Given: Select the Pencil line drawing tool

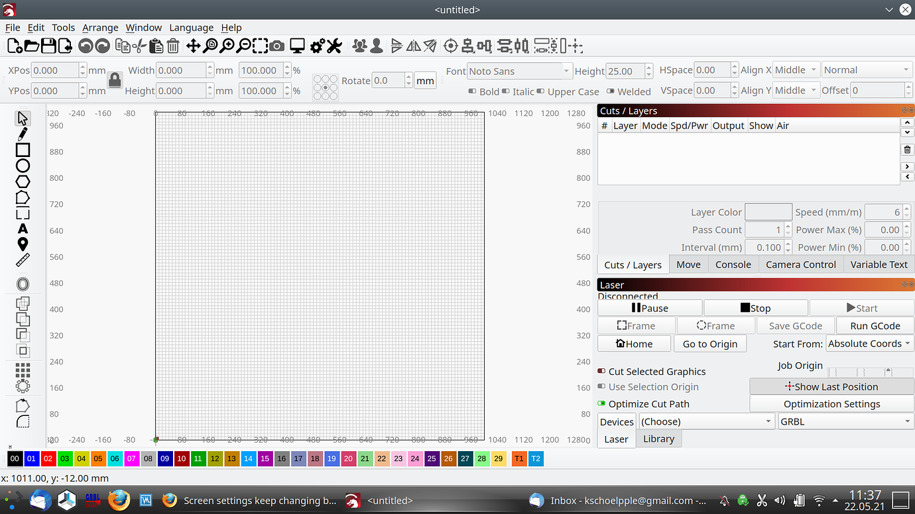Looking at the screenshot, I should tap(23, 134).
